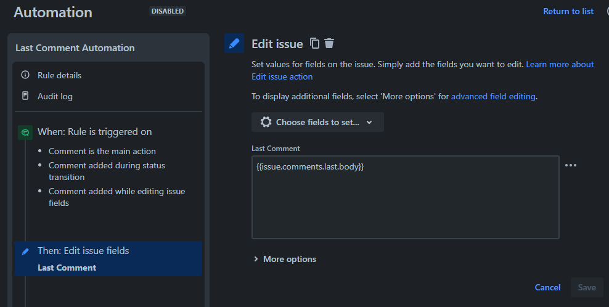This screenshot has width=609, height=307.
Task: Click the Choose fields dropdown arrow
Action: pyautogui.click(x=369, y=123)
